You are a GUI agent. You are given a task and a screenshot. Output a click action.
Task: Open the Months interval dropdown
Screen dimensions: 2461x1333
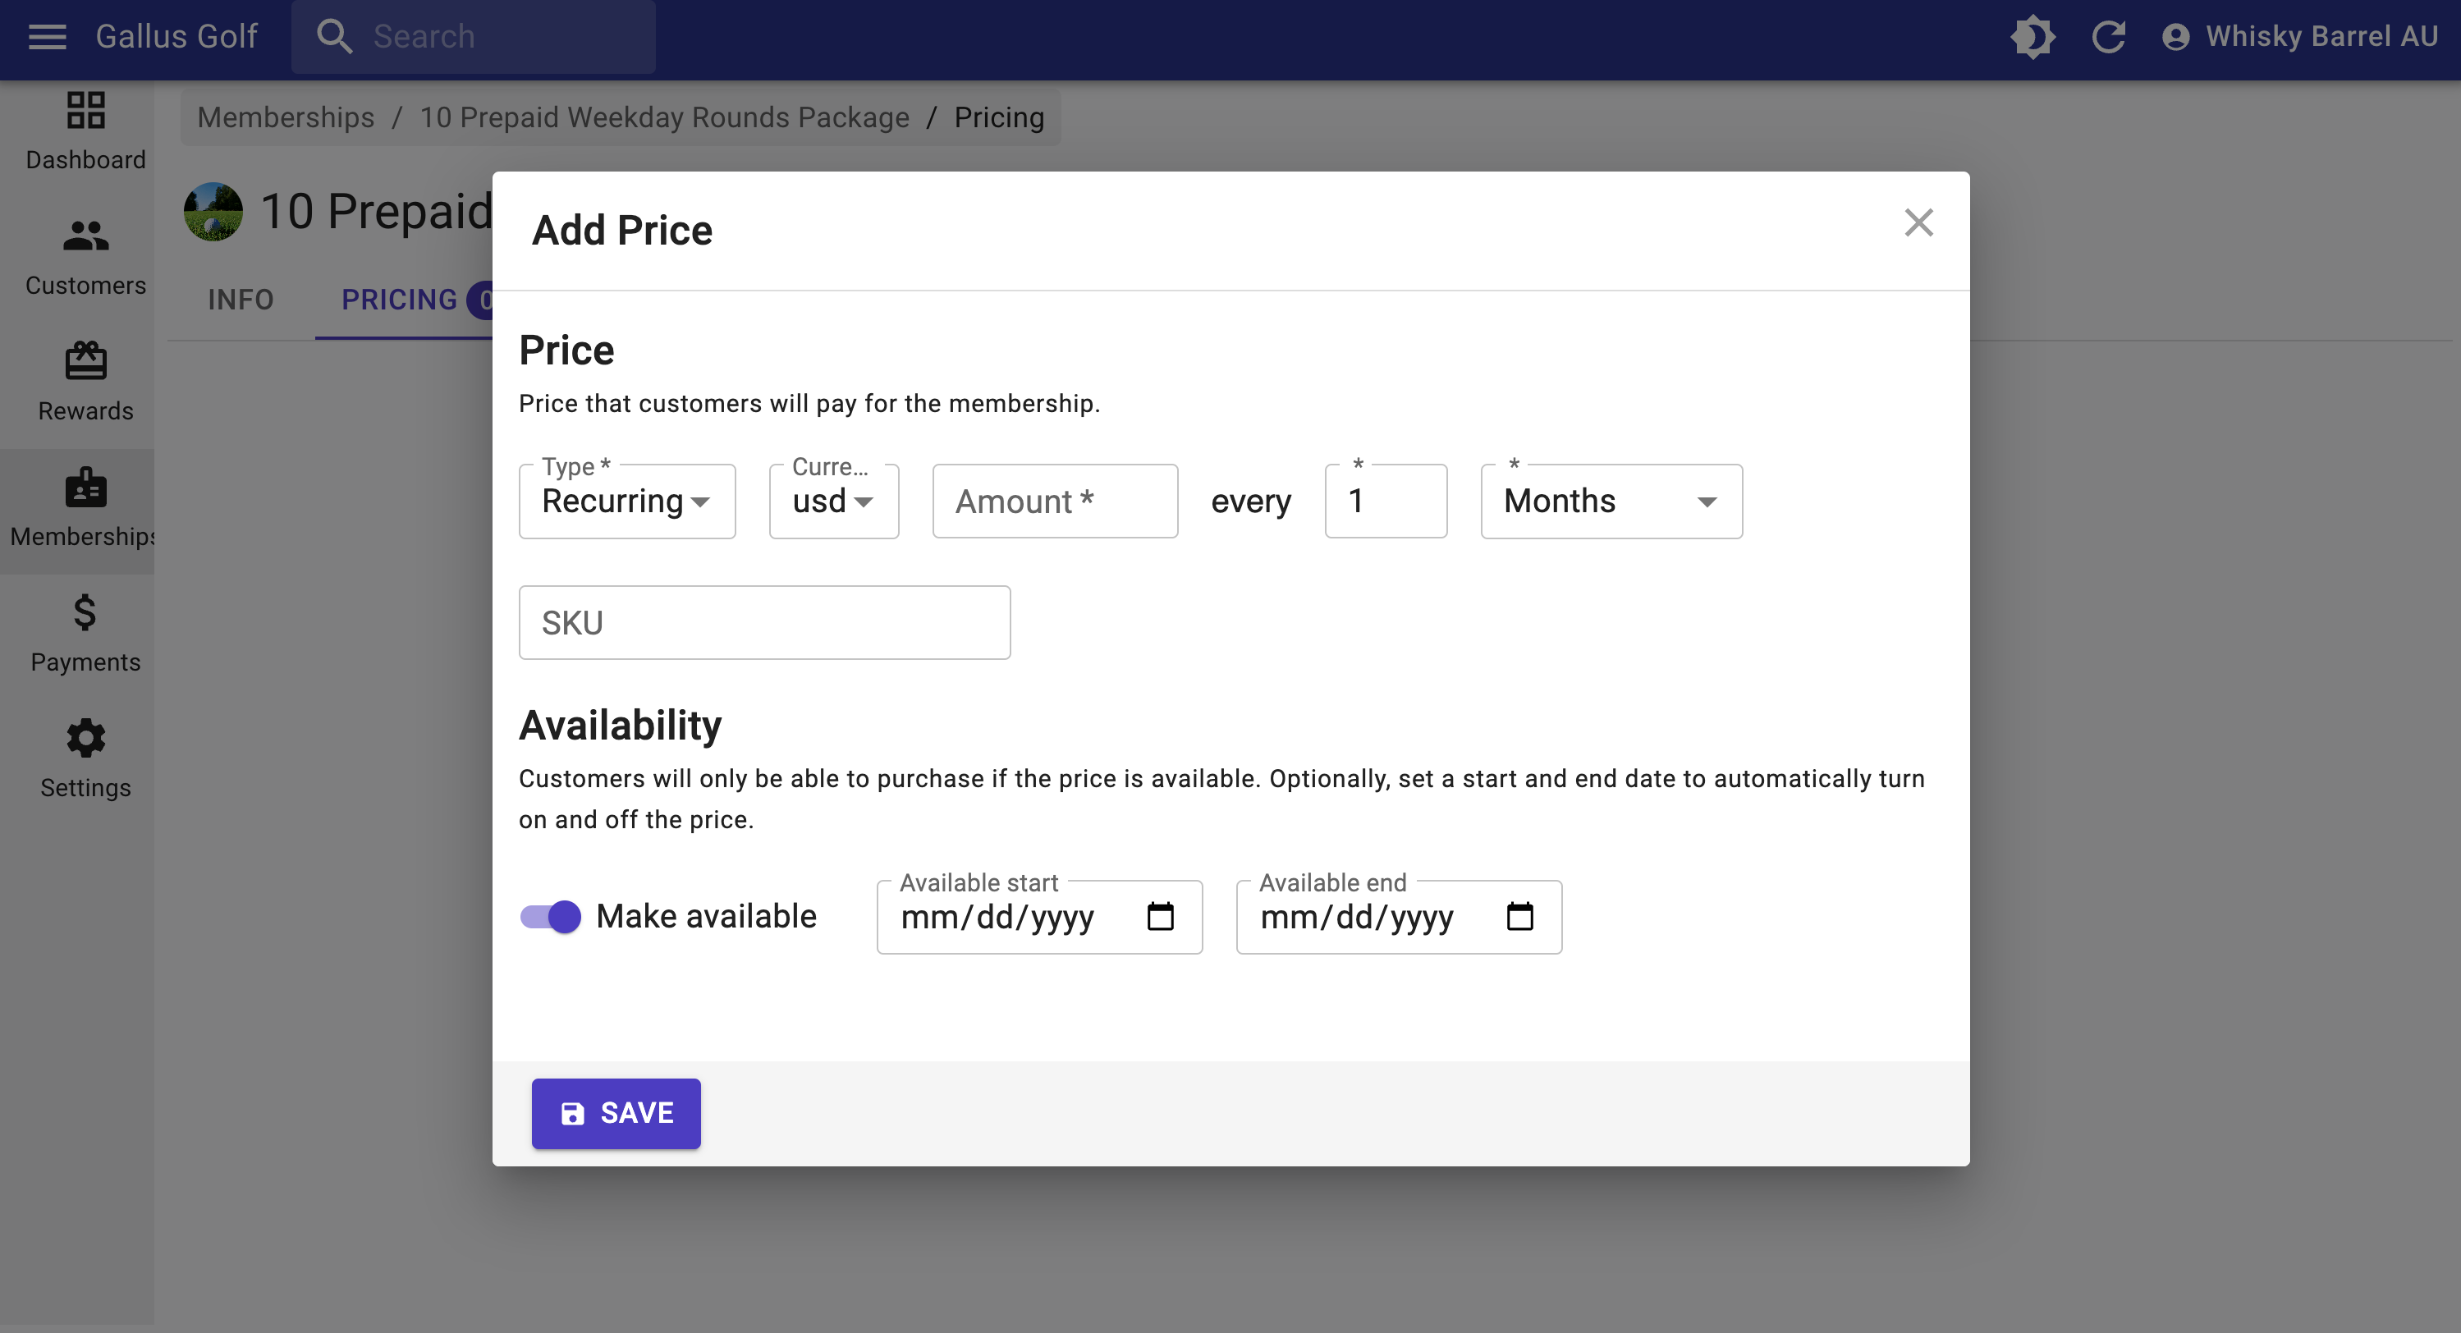pos(1611,502)
